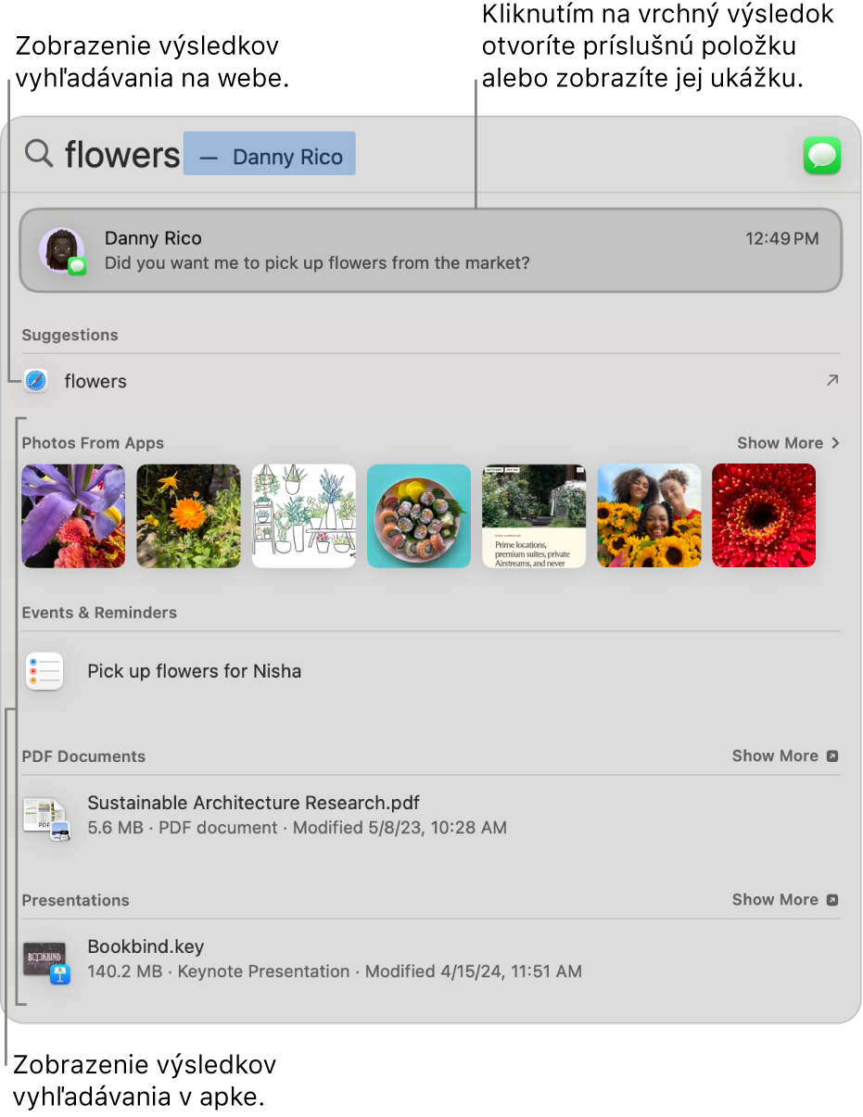This screenshot has width=863, height=1117.
Task: Open Sustainable Architecture Research.pdf result
Action: [x=431, y=816]
